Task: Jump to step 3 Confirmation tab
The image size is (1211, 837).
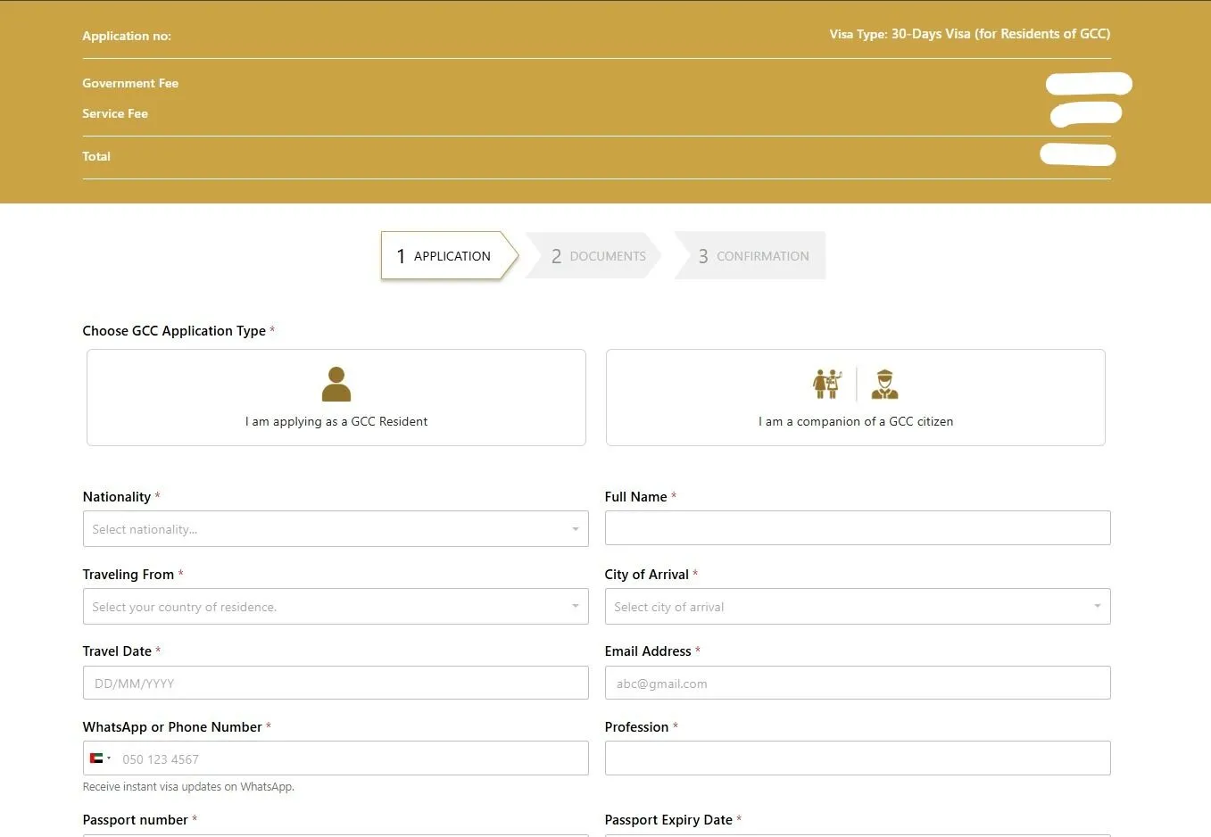Action: pyautogui.click(x=753, y=256)
